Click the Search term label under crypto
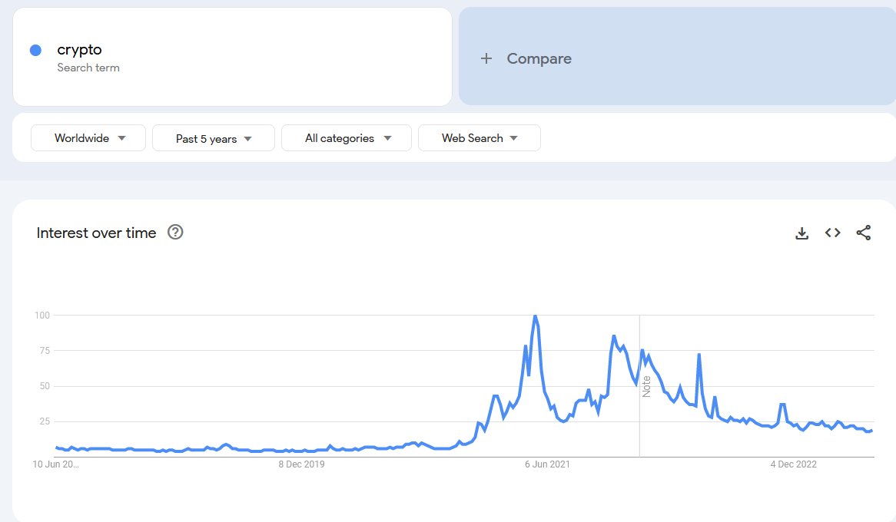 pos(88,68)
